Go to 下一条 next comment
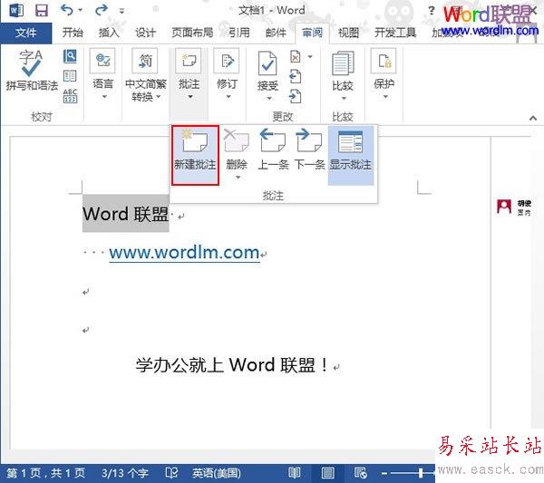Image resolution: width=544 pixels, height=483 pixels. pyautogui.click(x=309, y=150)
